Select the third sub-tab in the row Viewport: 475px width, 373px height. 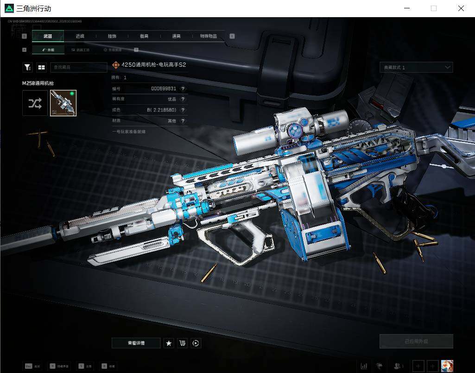click(x=113, y=50)
